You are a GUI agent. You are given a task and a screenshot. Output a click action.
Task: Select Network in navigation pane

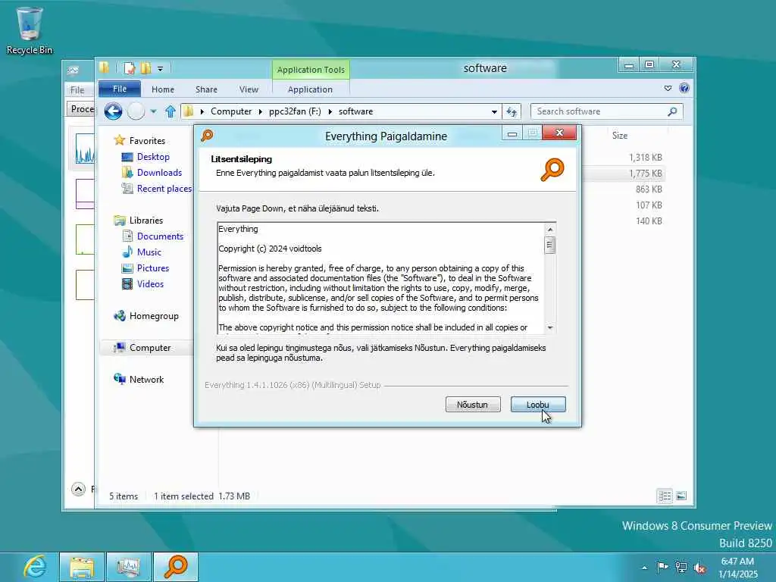point(146,379)
